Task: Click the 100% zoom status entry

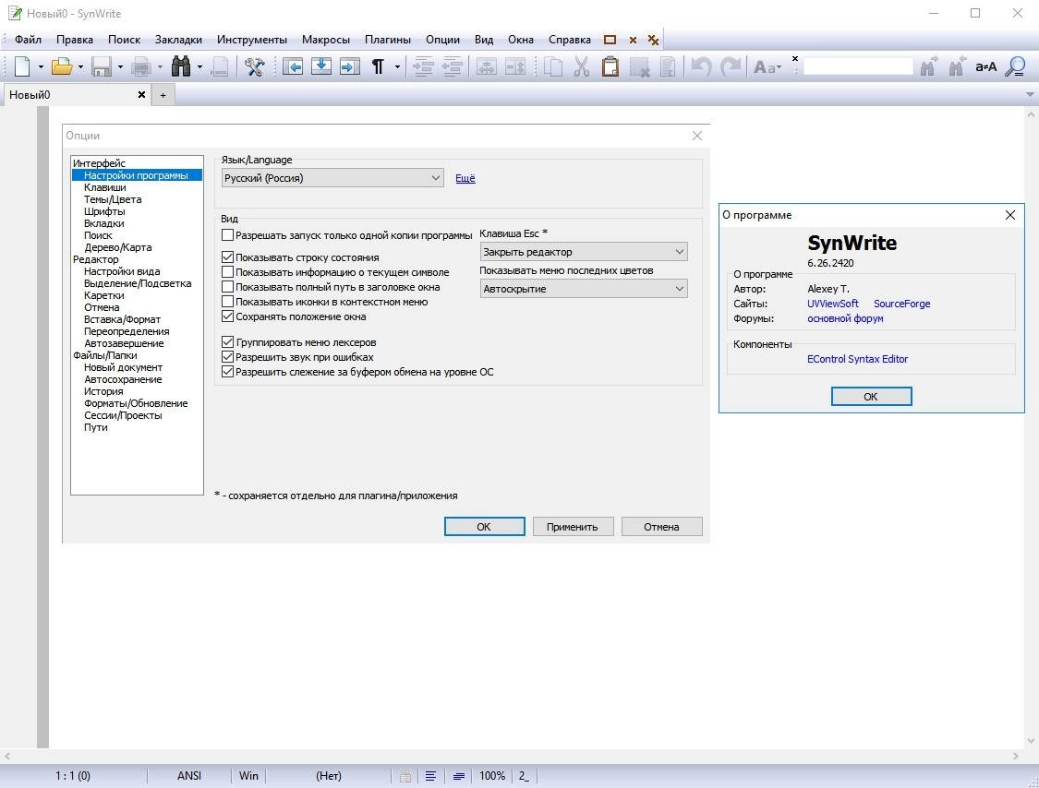Action: tap(492, 776)
